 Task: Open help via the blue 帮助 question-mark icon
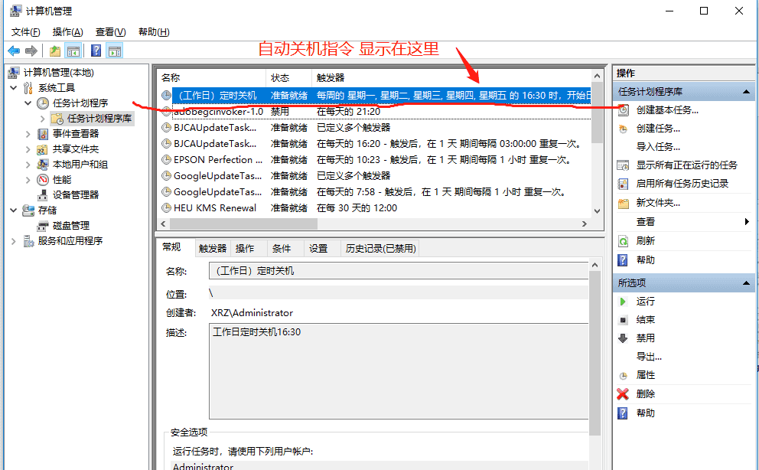pos(96,51)
